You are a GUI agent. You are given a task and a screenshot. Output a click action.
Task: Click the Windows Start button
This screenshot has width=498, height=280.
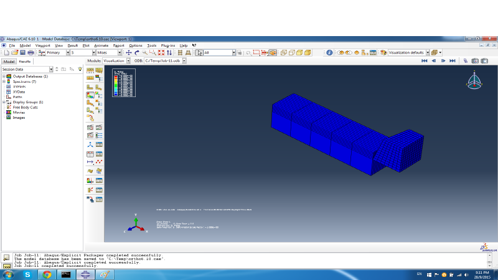point(8,274)
